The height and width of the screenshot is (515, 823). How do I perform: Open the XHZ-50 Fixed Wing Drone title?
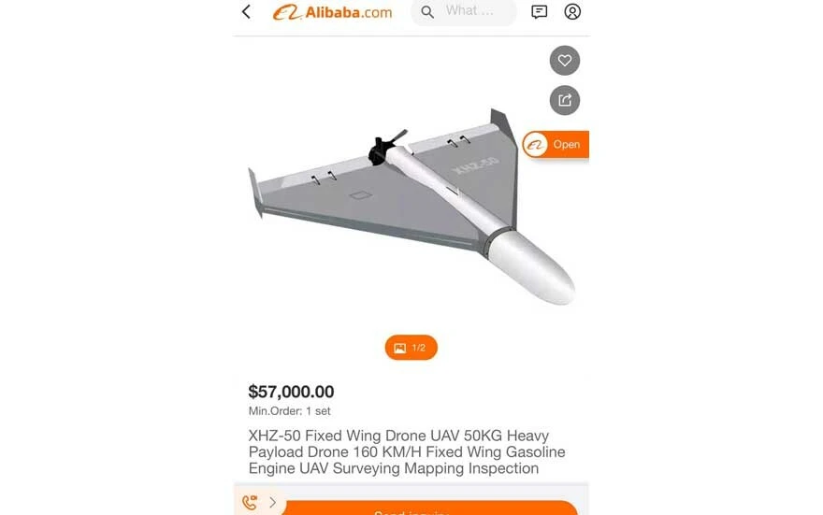[407, 451]
